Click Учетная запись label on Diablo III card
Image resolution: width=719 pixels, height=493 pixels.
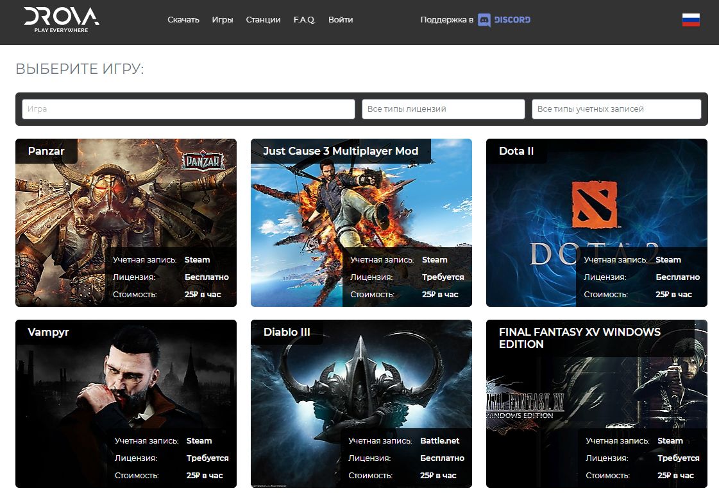[x=380, y=440]
